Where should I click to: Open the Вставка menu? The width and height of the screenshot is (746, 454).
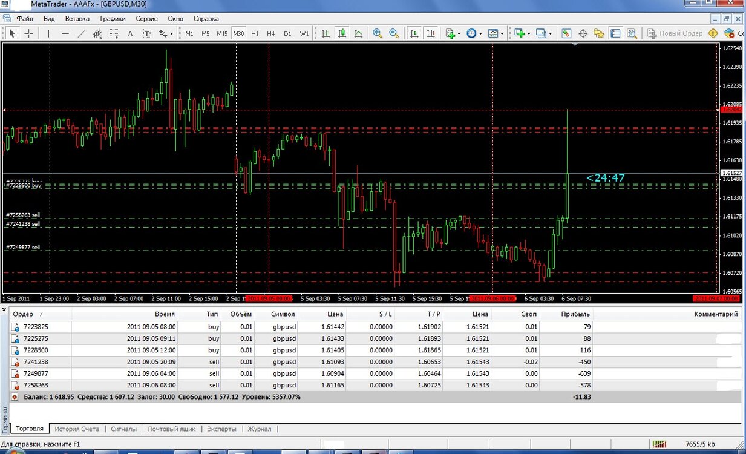pos(77,19)
